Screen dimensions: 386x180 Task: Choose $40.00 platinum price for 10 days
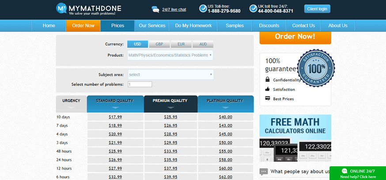226,117
